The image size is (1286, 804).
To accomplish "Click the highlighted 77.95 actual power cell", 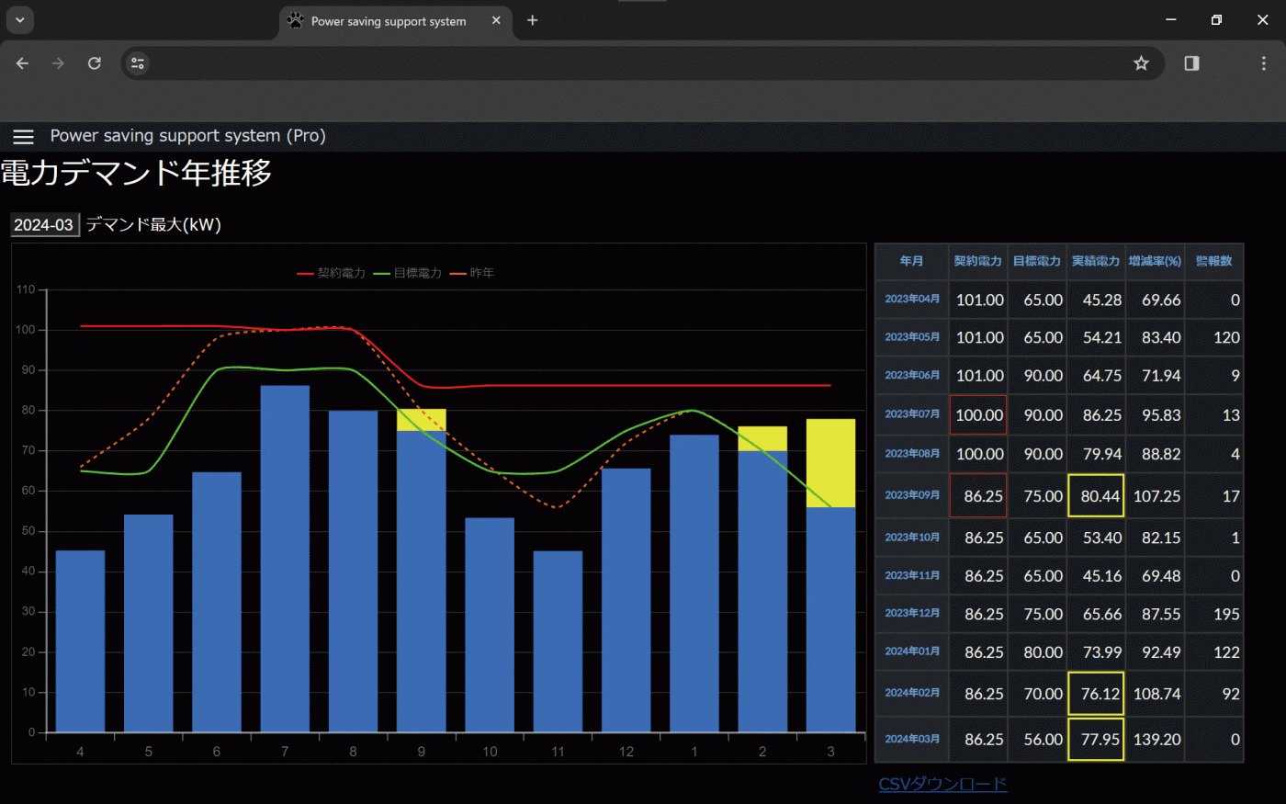I will click(1096, 740).
